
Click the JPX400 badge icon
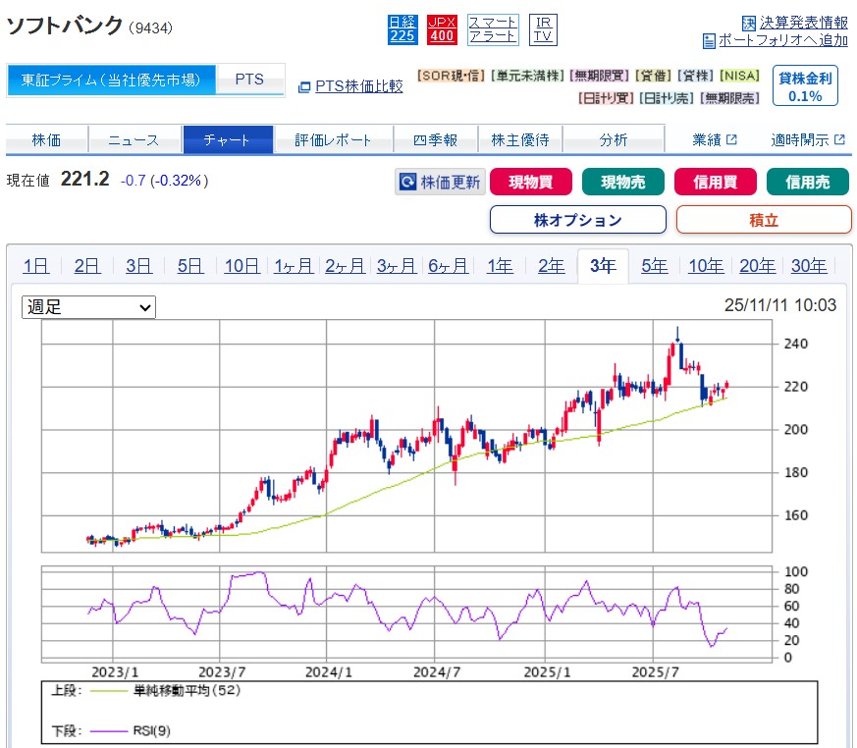442,28
